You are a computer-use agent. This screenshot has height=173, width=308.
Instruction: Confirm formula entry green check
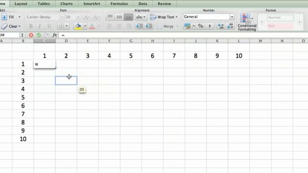click(x=38, y=35)
